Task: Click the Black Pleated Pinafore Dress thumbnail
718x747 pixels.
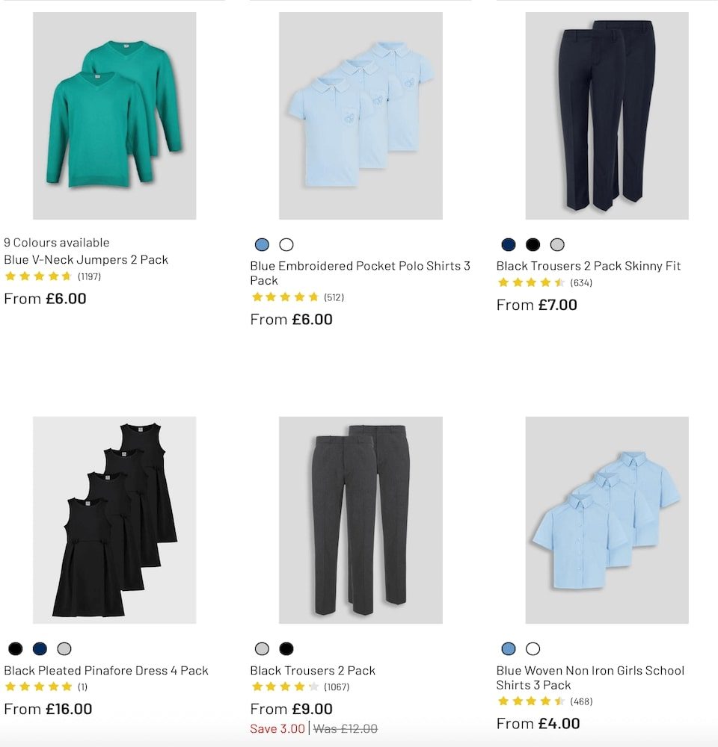Action: coord(114,520)
